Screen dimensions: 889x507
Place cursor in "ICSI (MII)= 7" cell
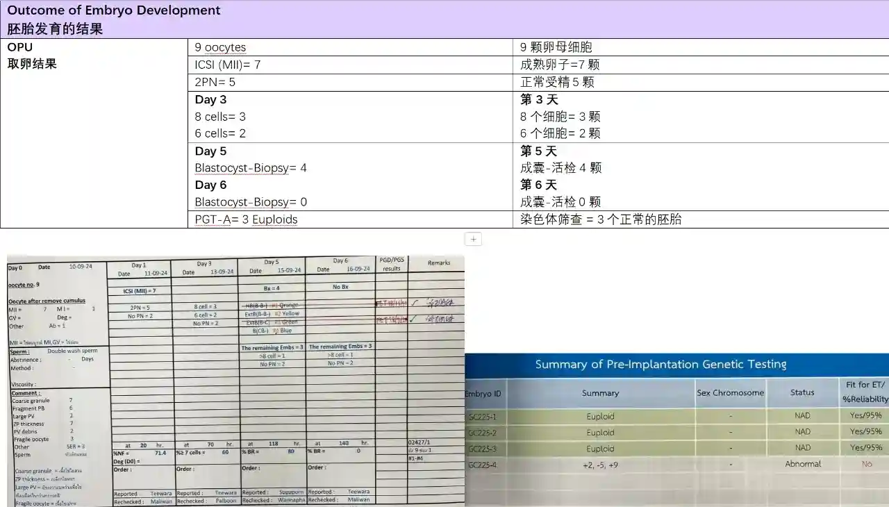228,65
